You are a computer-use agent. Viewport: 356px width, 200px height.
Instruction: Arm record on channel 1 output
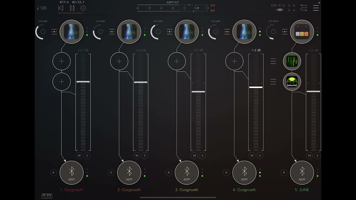[53, 172]
